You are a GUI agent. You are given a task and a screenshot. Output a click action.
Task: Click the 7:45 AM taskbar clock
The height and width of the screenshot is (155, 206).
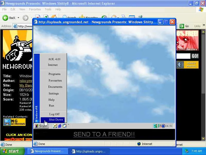coord(196,151)
